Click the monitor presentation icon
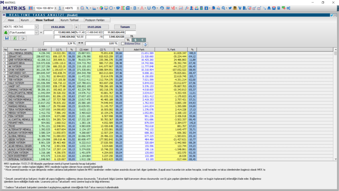 pos(106,8)
